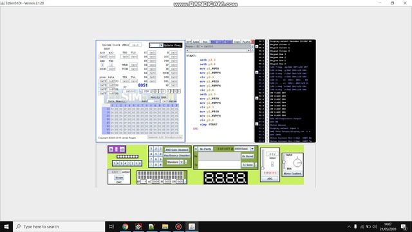Click the New file button
This screenshot has height=232, width=412.
(x=213, y=42)
